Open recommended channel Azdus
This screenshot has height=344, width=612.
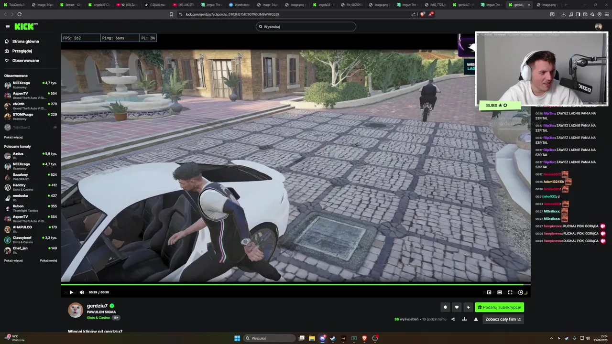pyautogui.click(x=31, y=156)
